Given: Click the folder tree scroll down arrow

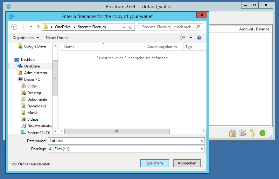Looking at the screenshot, I should click(x=55, y=131).
